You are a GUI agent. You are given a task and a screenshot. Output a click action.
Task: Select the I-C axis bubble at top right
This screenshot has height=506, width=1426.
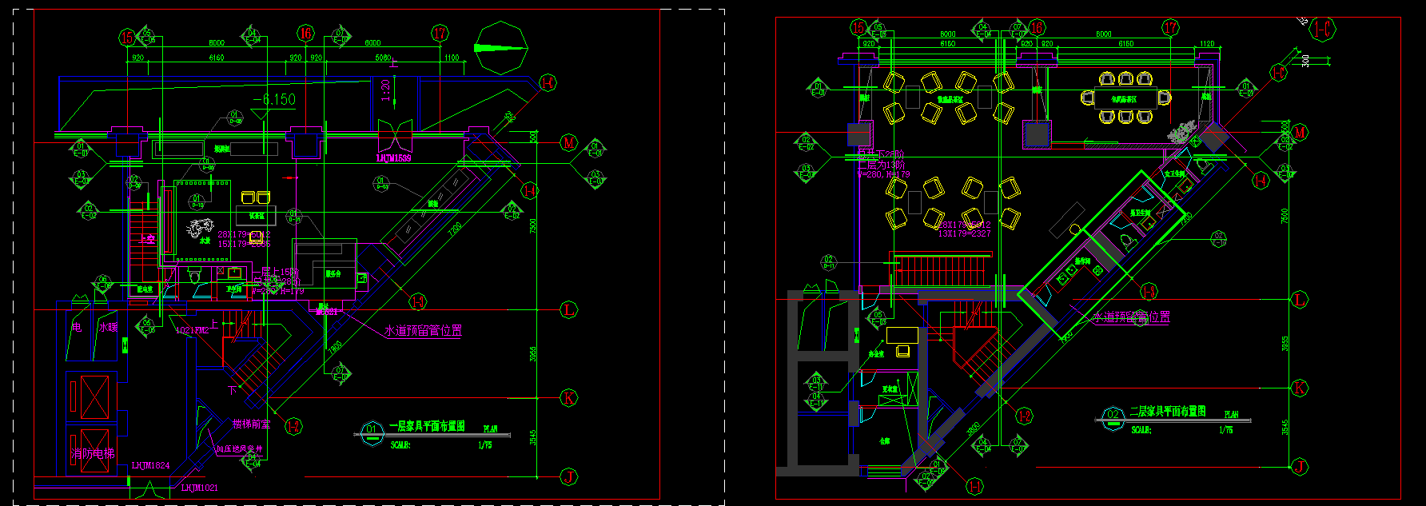click(x=1324, y=29)
